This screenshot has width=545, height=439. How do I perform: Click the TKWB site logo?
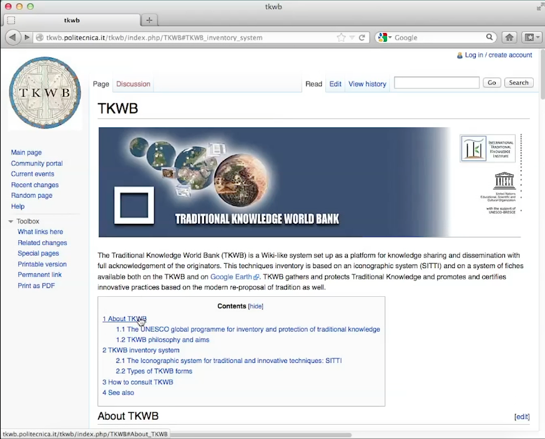[45, 93]
